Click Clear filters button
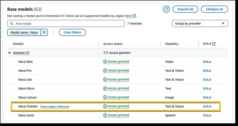The width and height of the screenshot is (238, 126). tap(73, 33)
